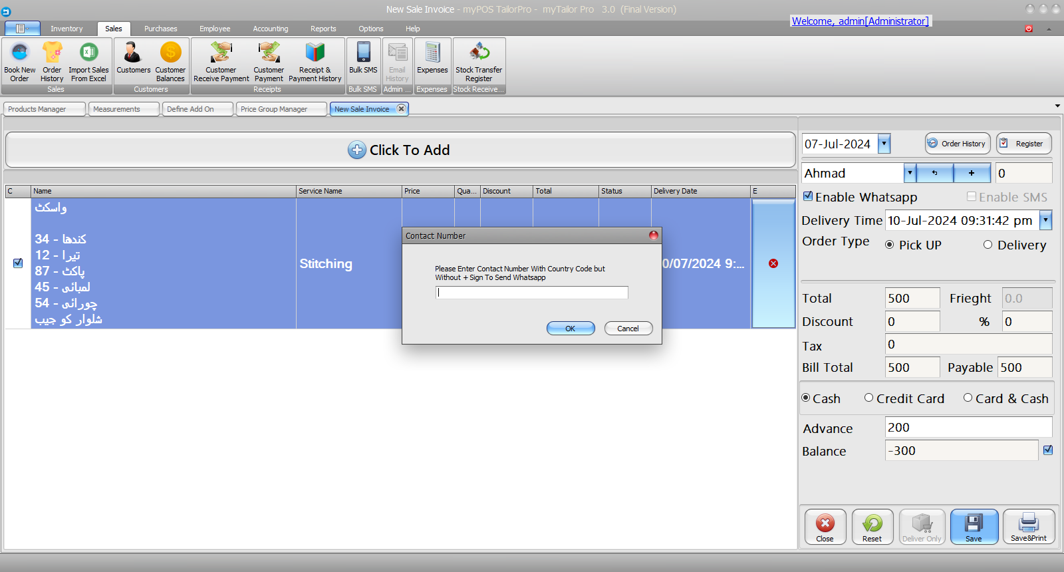Select Delivery order type

coord(988,245)
